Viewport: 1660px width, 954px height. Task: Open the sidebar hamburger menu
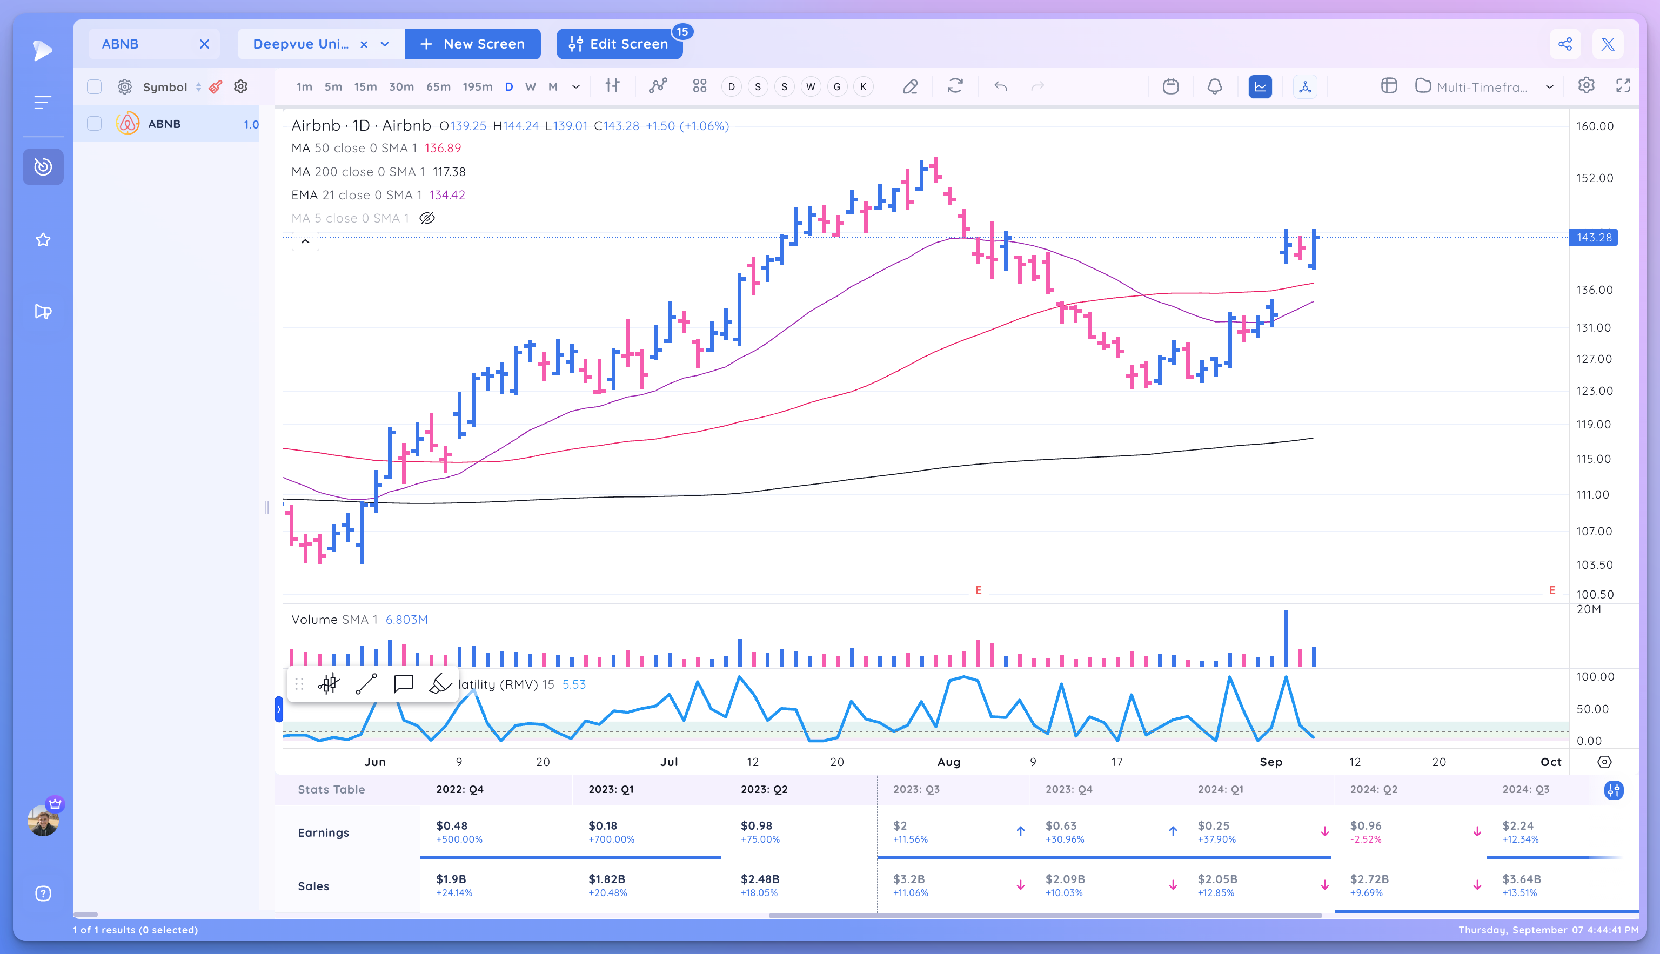pyautogui.click(x=43, y=102)
